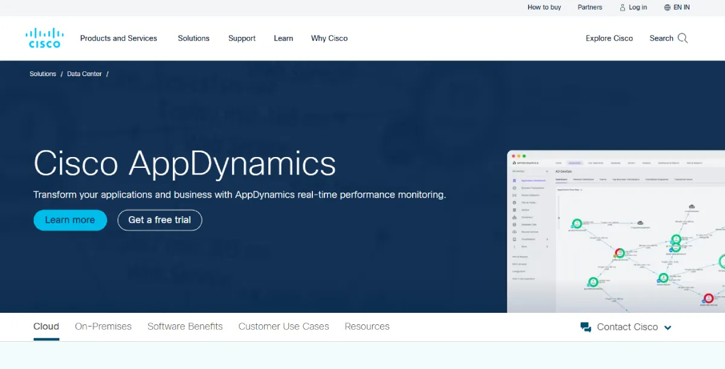Open the Support menu
This screenshot has width=725, height=369.
pyautogui.click(x=242, y=38)
